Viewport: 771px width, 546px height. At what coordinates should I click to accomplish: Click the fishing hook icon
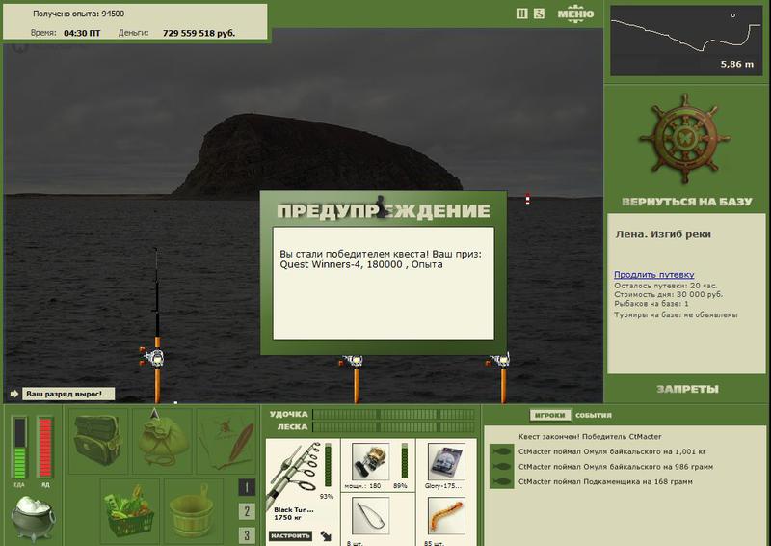coord(371,515)
